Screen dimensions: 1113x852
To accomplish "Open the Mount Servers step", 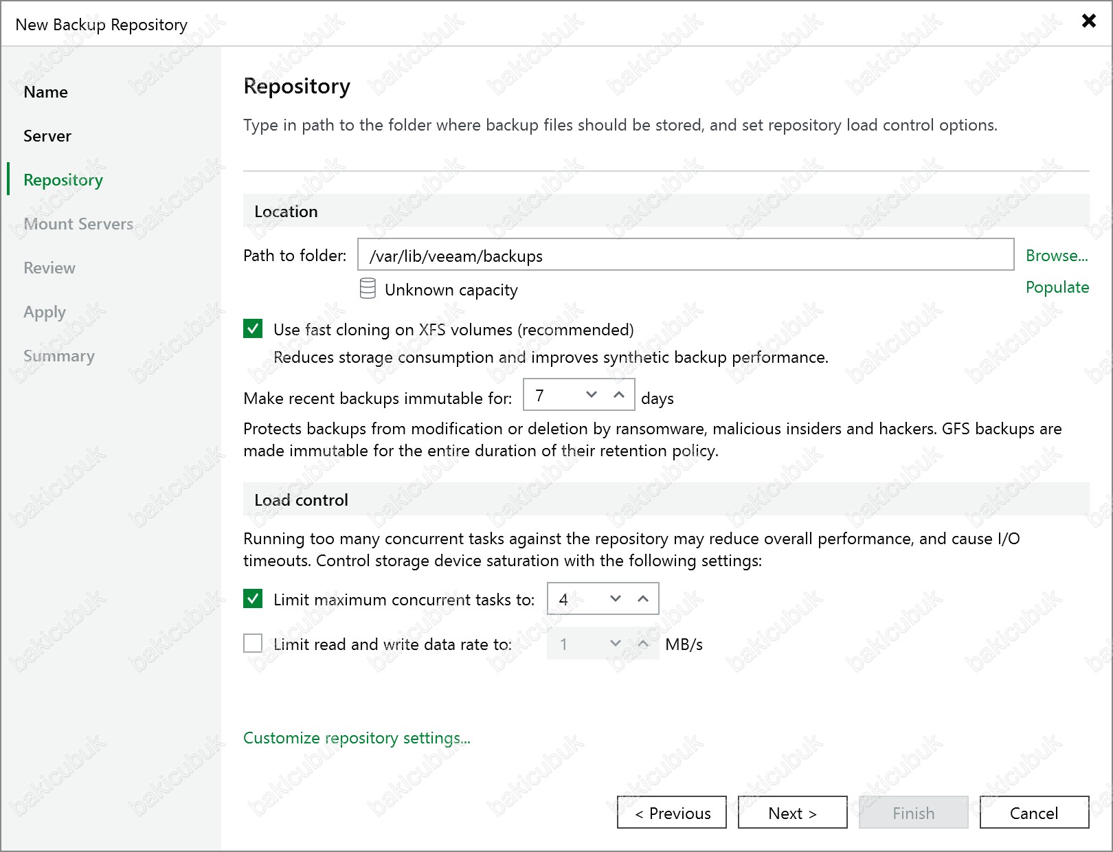I will click(x=78, y=224).
